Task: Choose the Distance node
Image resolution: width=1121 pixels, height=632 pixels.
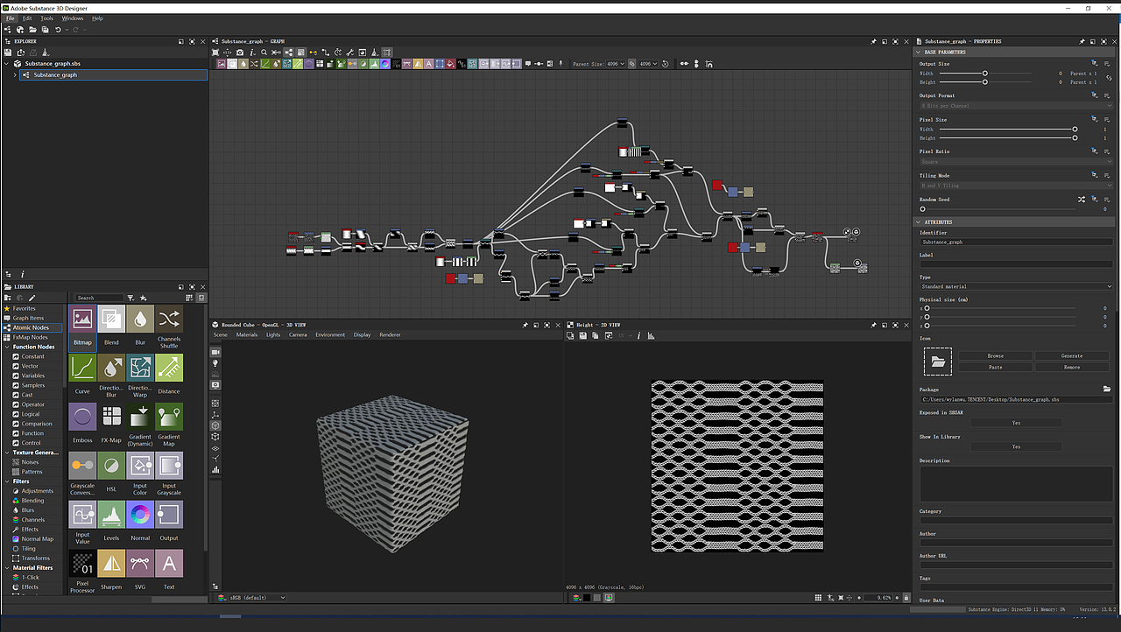Action: pos(169,368)
